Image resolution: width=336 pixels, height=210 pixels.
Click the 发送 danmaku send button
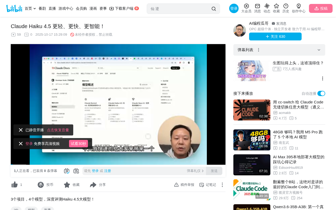214,171
